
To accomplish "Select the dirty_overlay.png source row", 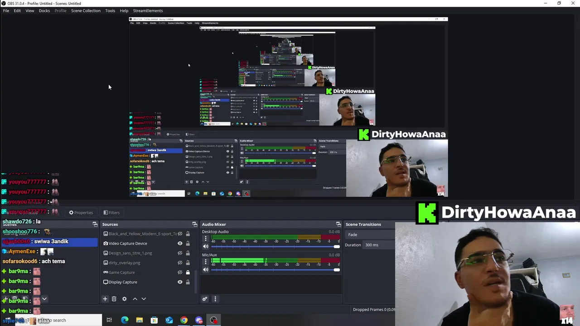I will tap(147, 263).
